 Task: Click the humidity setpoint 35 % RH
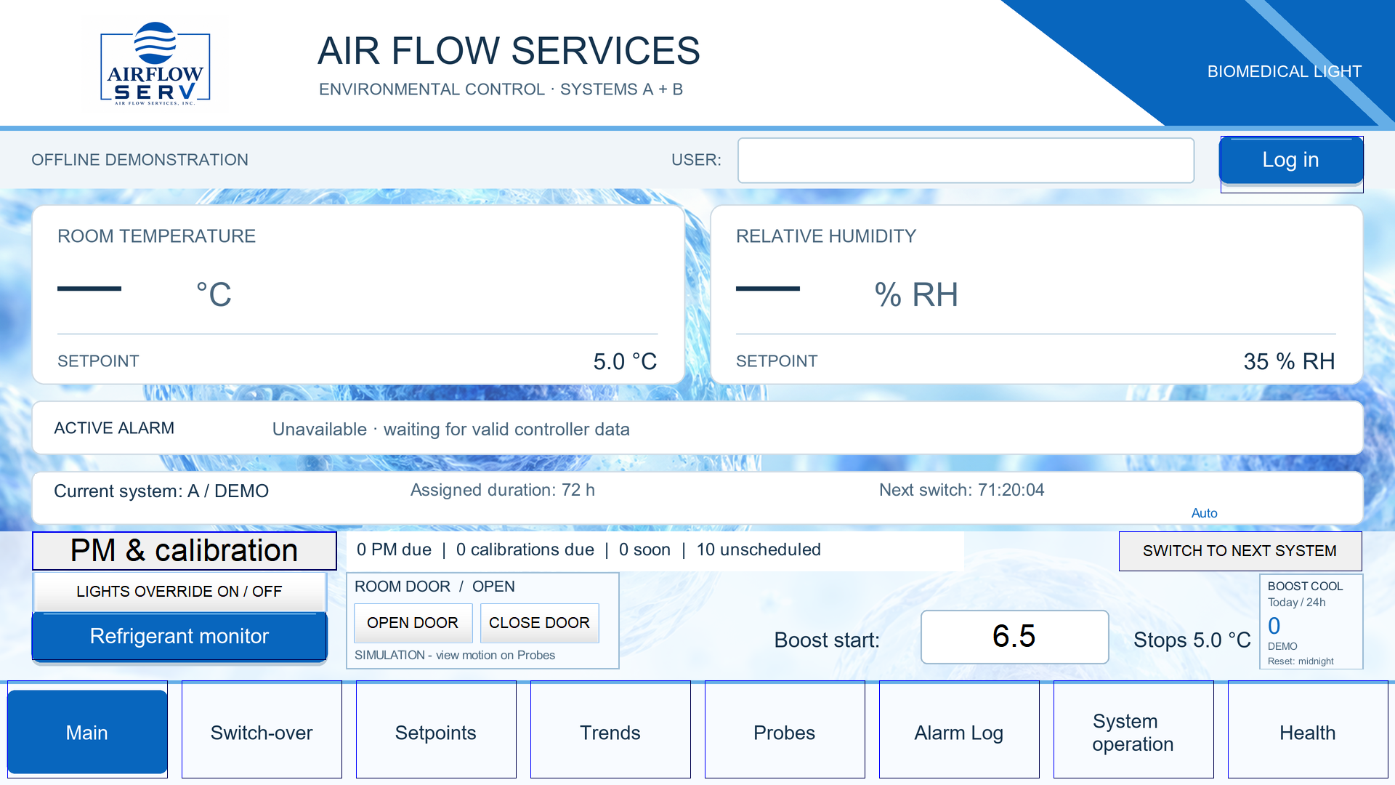point(1289,361)
